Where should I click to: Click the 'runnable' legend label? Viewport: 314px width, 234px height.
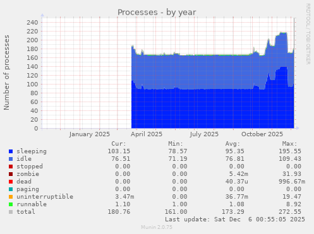pyautogui.click(x=32, y=204)
